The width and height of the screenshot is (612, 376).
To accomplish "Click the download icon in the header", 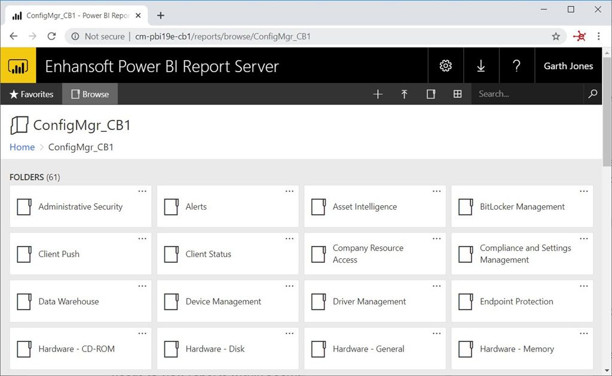I will click(x=481, y=66).
